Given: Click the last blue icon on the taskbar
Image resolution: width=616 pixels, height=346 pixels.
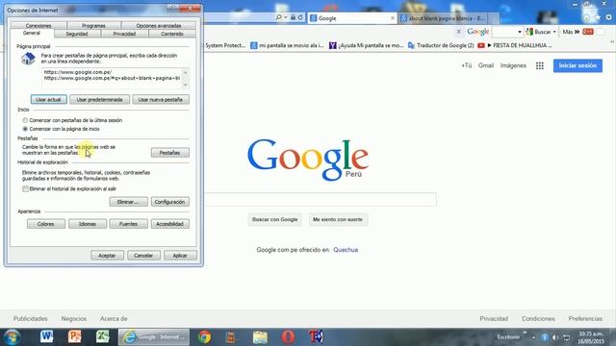Looking at the screenshot, I should point(316,337).
